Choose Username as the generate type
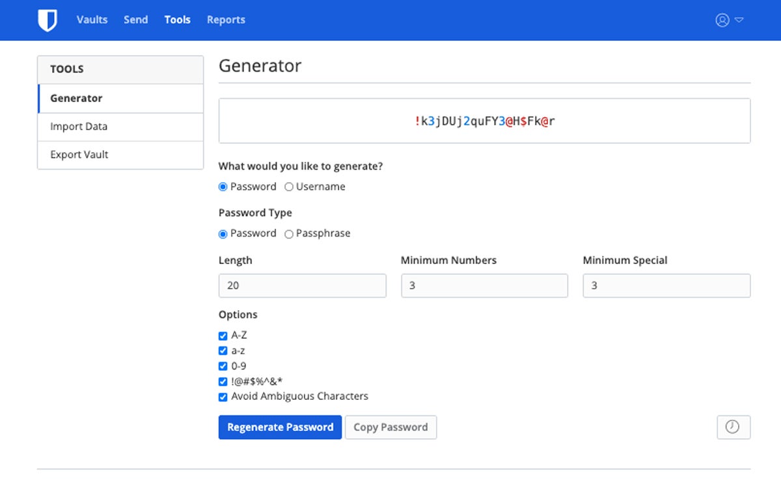Screen dimensions: 781x487 (289, 187)
